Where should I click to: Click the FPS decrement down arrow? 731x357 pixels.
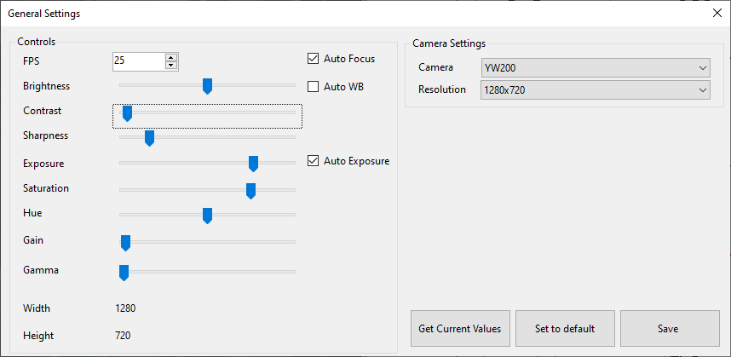point(171,66)
